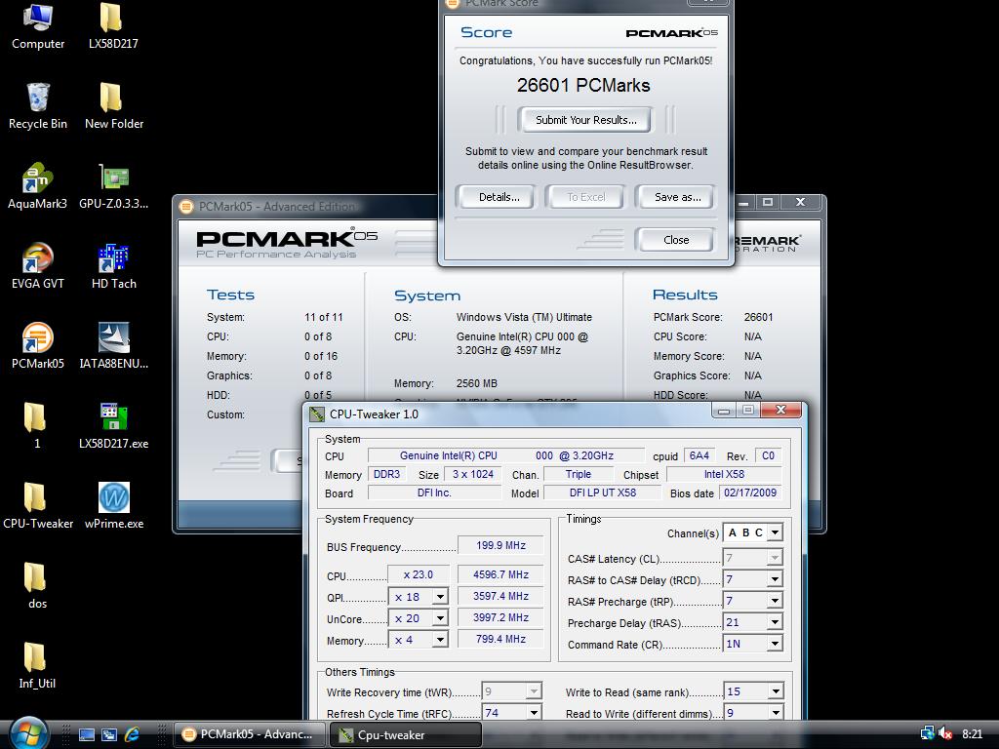Launch Internet Explorer from quick launch
Viewport: 999px width, 749px height.
tap(132, 734)
